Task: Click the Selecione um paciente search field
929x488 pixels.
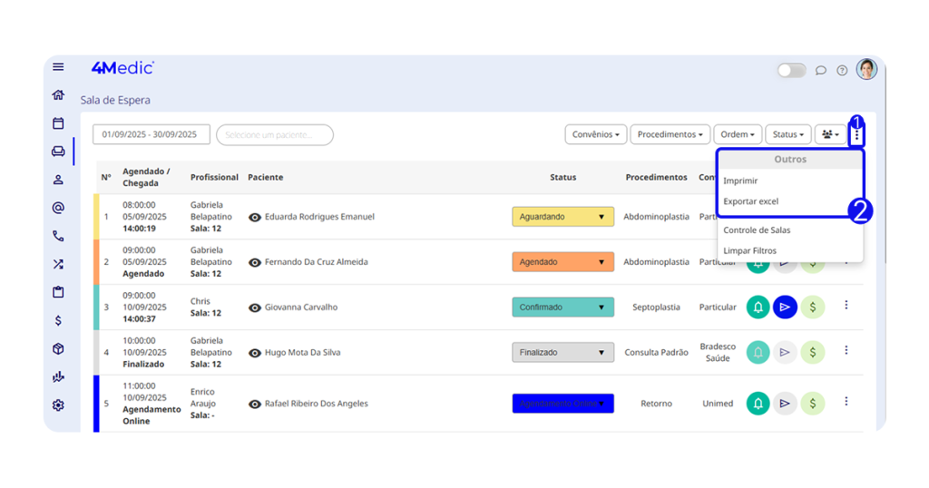Action: (x=274, y=135)
